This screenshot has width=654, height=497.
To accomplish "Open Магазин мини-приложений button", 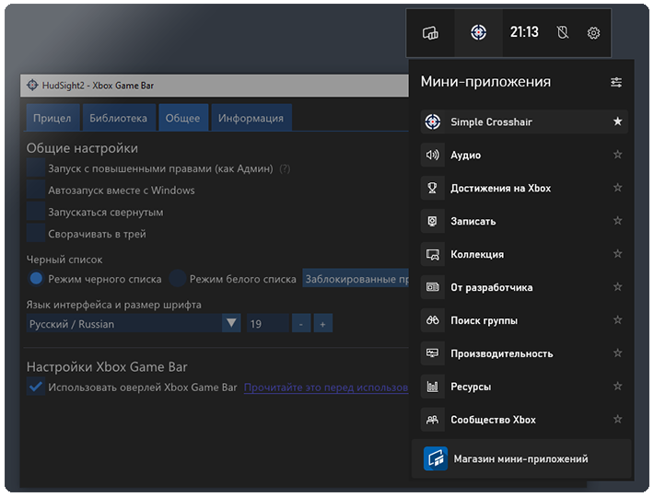I will 521,458.
